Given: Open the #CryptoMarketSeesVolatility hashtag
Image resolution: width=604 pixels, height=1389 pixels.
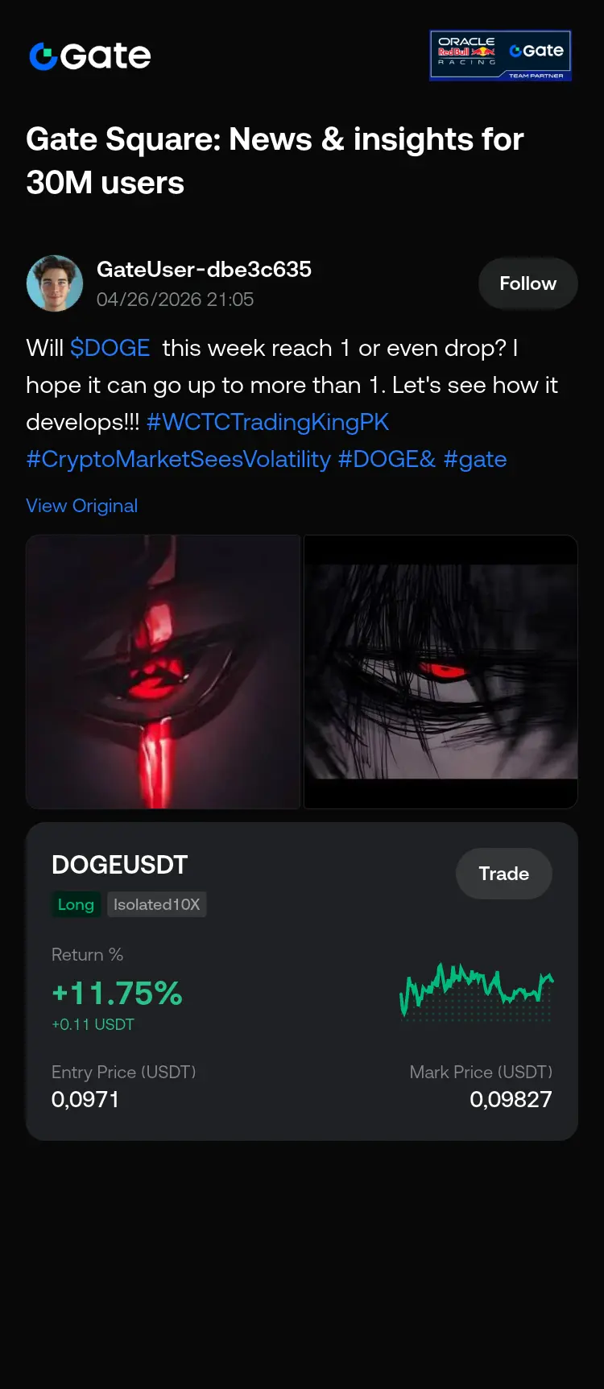Looking at the screenshot, I should pos(178,459).
